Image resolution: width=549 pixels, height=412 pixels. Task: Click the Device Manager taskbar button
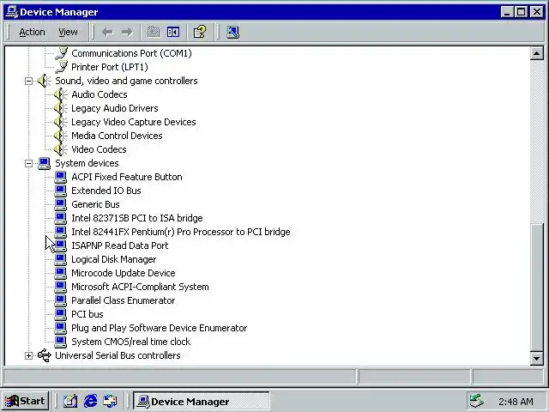202,402
